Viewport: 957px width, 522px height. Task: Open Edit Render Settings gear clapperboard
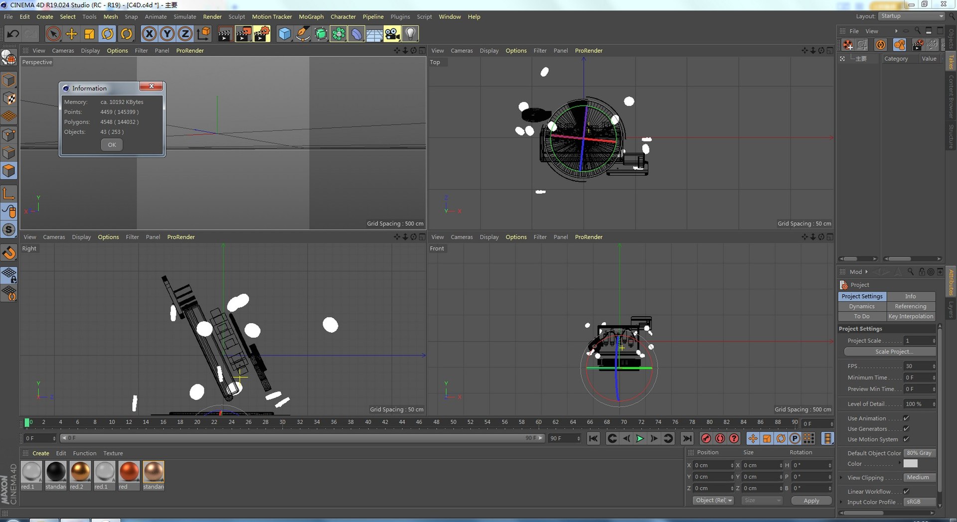point(262,34)
